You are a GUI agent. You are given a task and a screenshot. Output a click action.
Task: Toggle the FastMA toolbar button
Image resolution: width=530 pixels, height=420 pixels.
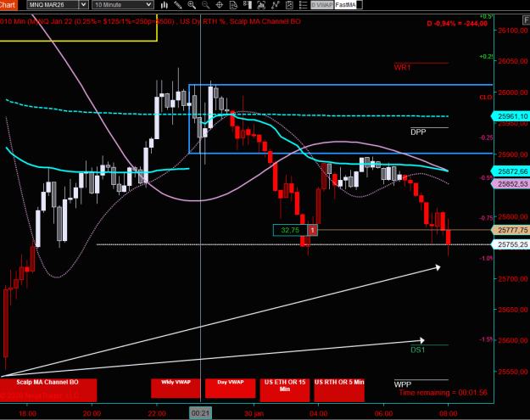tap(345, 5)
